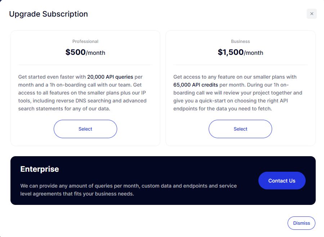The height and width of the screenshot is (237, 324).
Task: Click the Upgrade Subscription title
Action: pos(48,14)
